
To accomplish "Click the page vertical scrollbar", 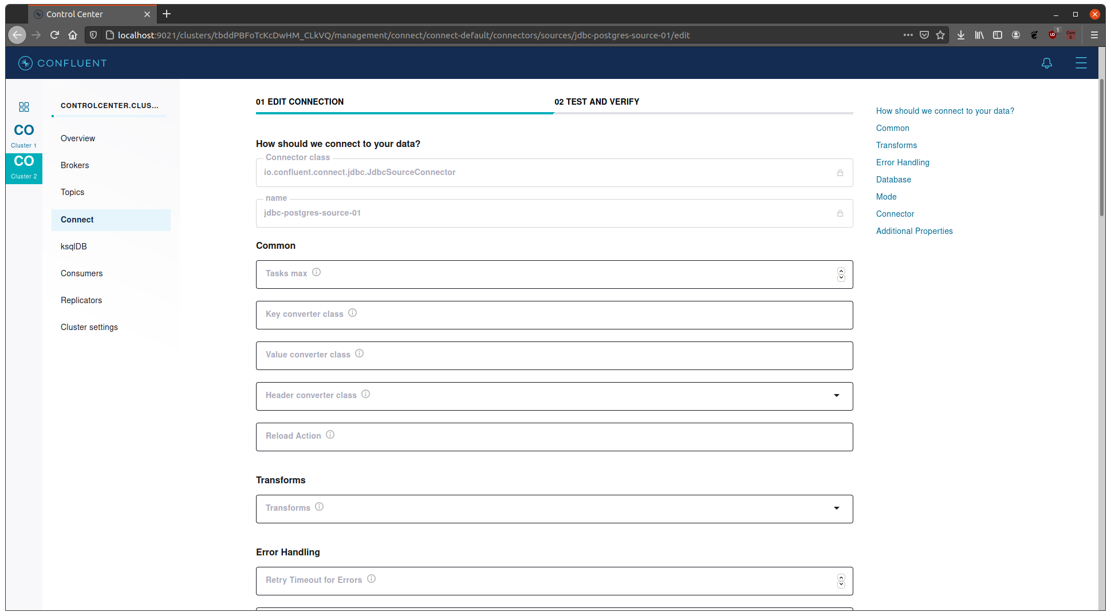I will click(x=1102, y=149).
